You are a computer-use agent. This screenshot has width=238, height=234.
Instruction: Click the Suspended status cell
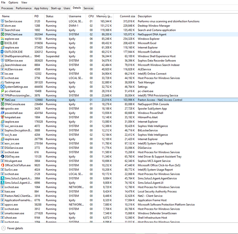pos(53,56)
